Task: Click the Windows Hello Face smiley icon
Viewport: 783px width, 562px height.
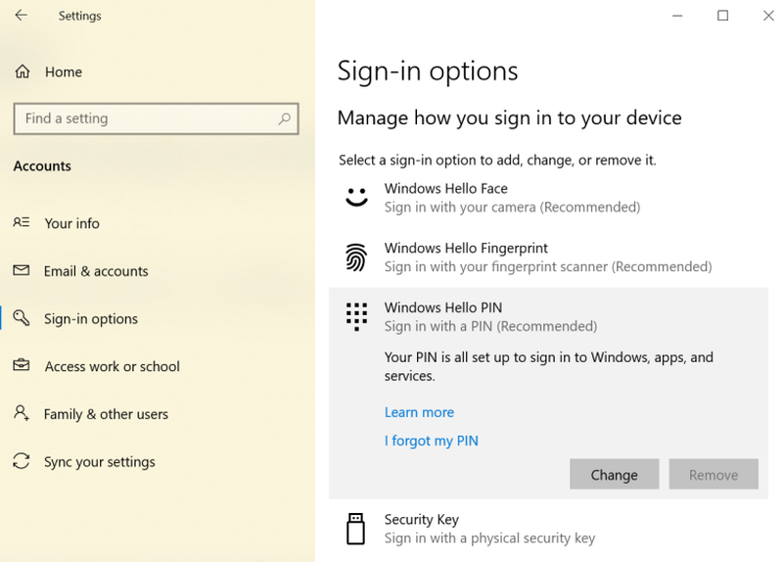Action: [356, 197]
